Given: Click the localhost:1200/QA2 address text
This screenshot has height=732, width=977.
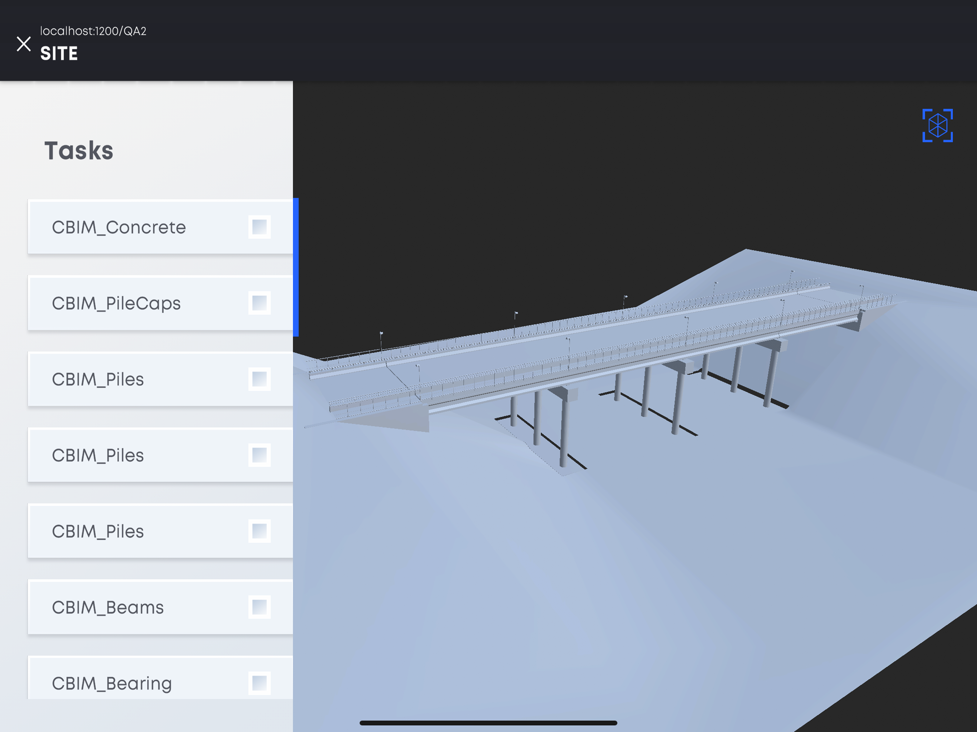Looking at the screenshot, I should point(93,31).
